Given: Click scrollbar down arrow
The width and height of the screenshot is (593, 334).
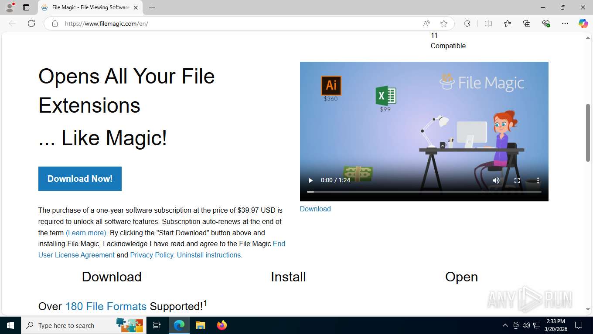Looking at the screenshot, I should pyautogui.click(x=588, y=309).
